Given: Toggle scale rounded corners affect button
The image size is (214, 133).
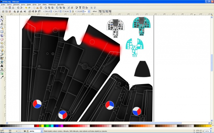Looking at the screenshot, I should (x=103, y=11).
